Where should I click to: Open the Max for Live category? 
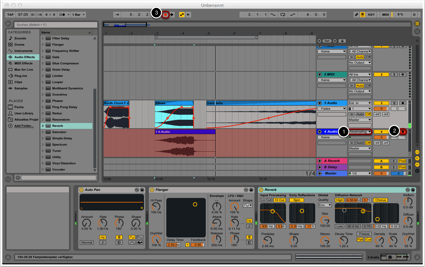coord(23,70)
